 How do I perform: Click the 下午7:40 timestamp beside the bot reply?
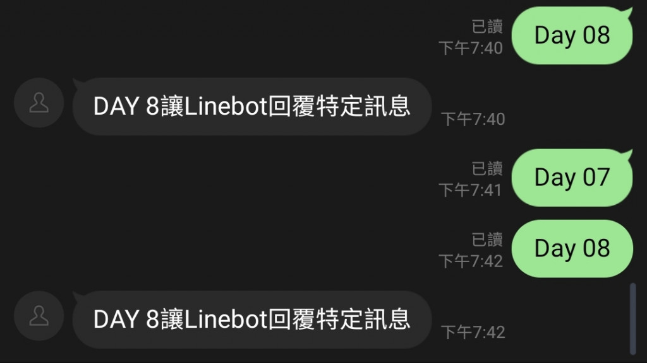coord(473,119)
